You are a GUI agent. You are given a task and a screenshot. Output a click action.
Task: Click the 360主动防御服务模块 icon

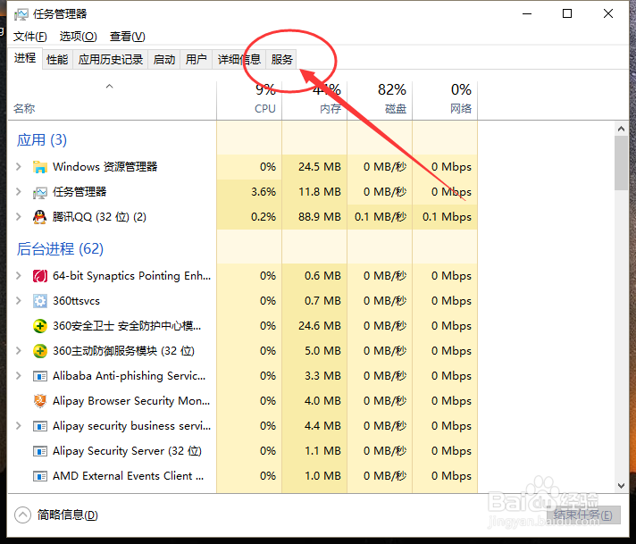point(39,351)
